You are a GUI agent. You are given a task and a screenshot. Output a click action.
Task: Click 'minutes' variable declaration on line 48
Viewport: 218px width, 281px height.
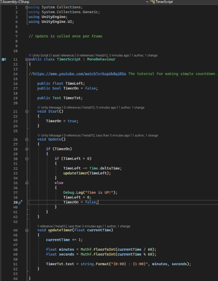pyautogui.click(x=66, y=250)
